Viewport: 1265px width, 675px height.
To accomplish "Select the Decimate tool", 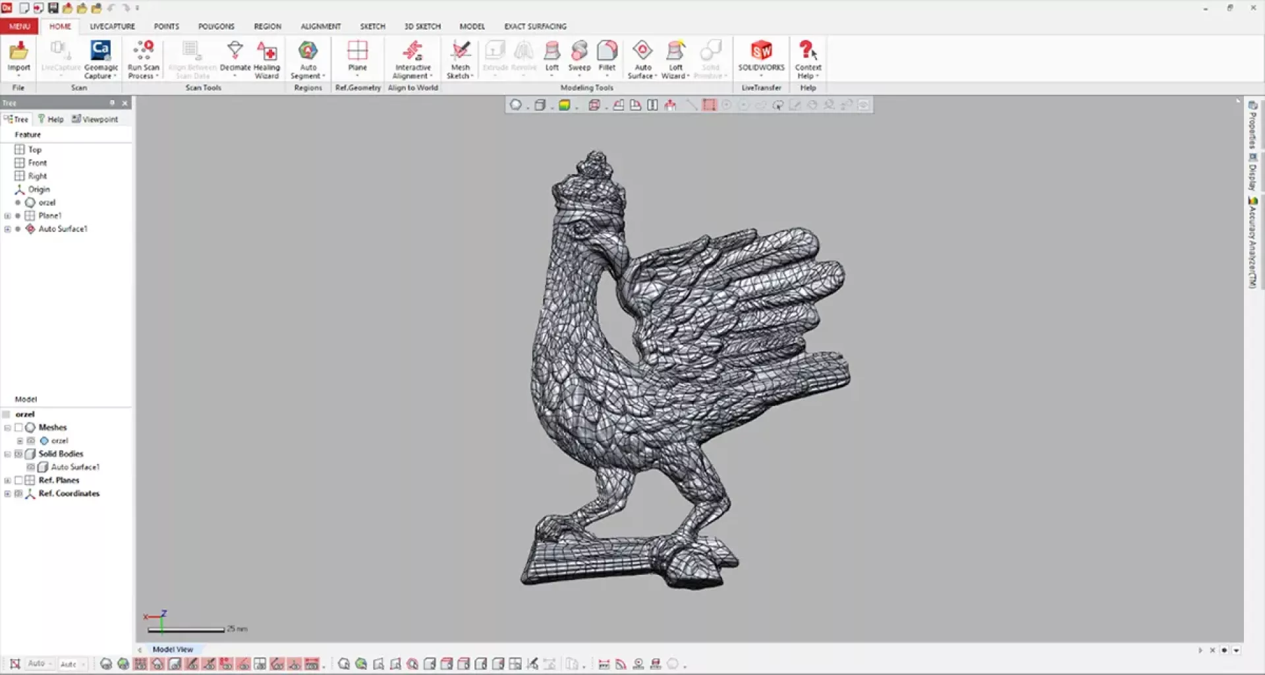I will pyautogui.click(x=235, y=57).
